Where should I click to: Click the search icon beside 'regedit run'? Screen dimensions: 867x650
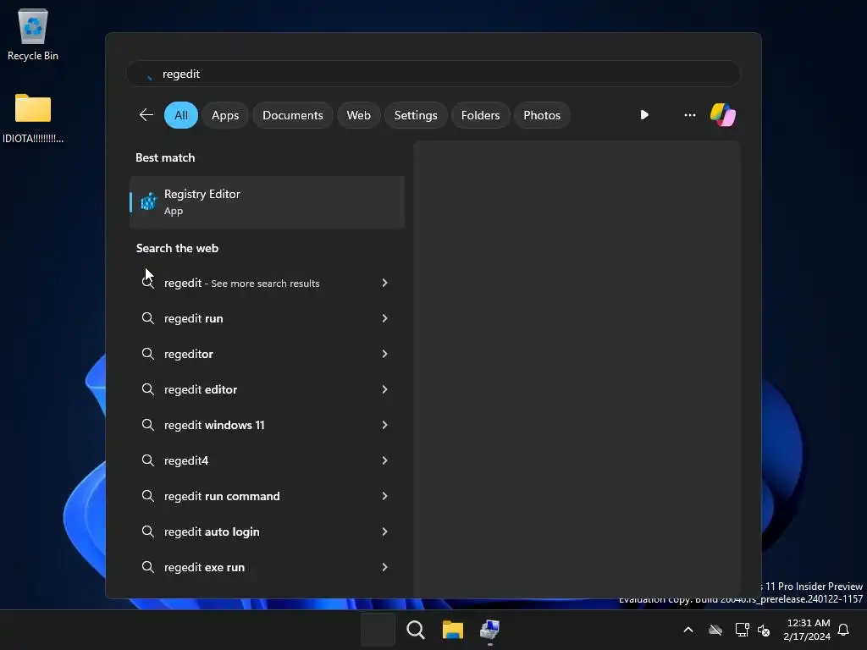147,318
